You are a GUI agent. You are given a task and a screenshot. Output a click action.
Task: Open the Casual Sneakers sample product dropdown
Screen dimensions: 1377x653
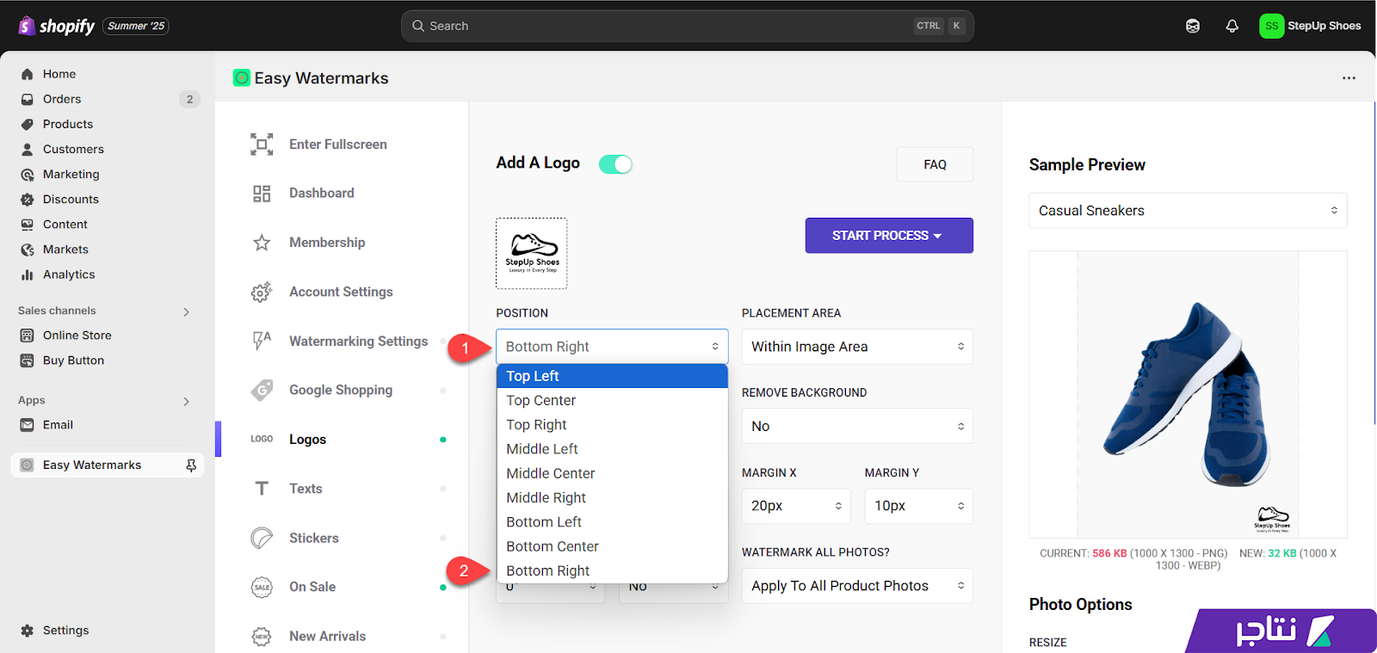point(1188,211)
